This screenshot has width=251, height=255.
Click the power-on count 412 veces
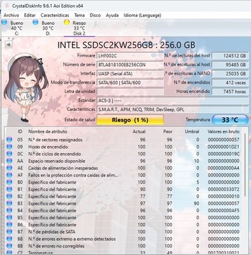pos(230,83)
